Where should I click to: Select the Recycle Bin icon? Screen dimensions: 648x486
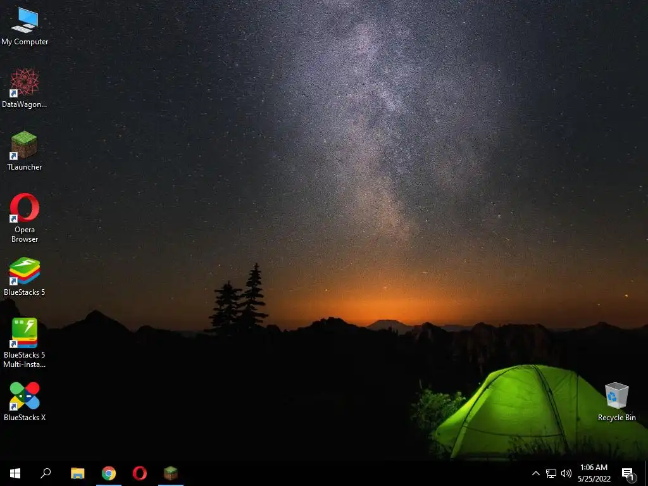(616, 402)
